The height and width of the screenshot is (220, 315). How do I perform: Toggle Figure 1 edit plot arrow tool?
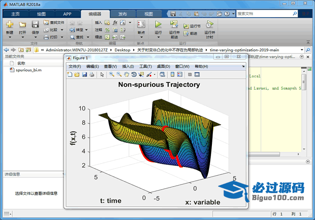pos(102,75)
